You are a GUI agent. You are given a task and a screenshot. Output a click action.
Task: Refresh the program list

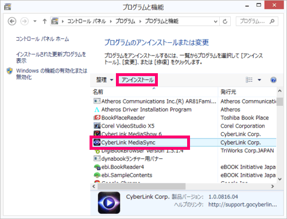(x=225, y=21)
